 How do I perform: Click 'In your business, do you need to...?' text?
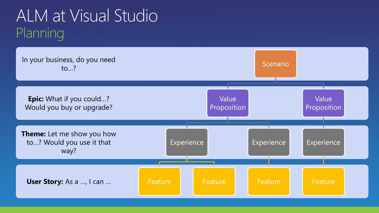(68, 64)
